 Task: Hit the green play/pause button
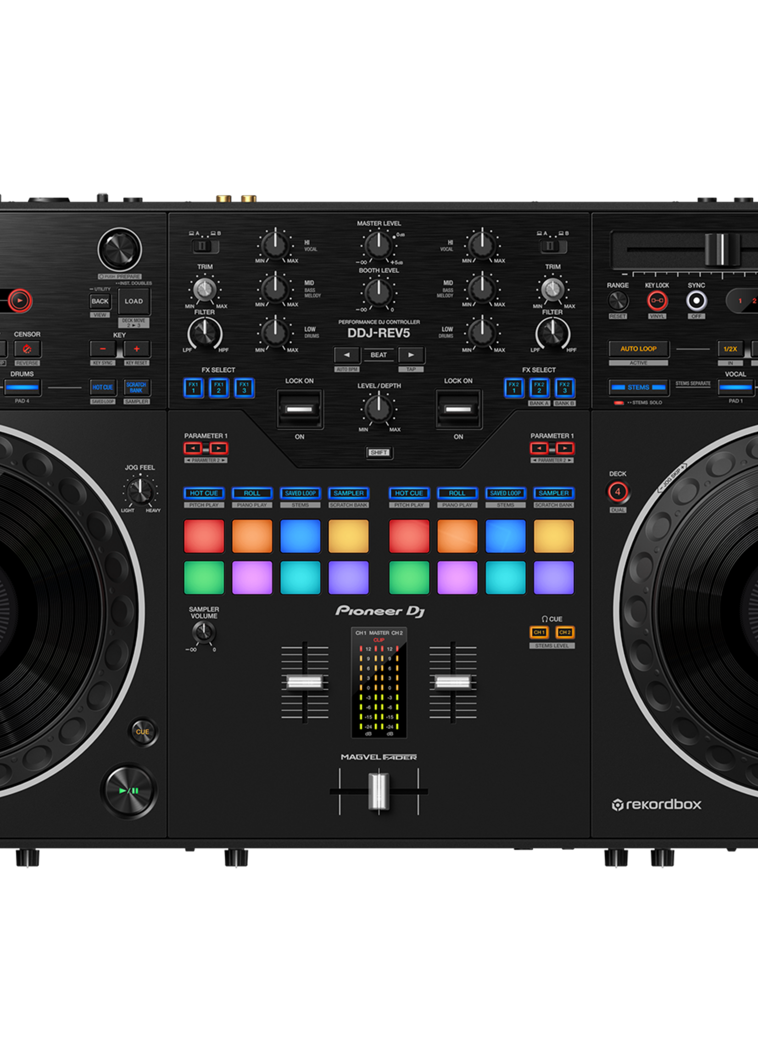129,791
